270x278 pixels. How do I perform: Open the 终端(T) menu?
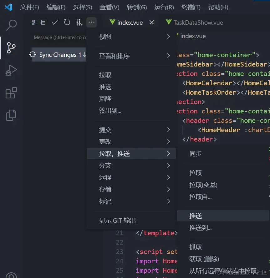coord(191,7)
